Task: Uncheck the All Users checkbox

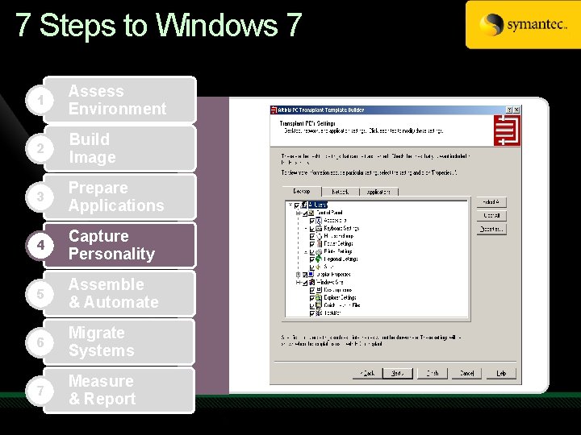Action: click(297, 205)
